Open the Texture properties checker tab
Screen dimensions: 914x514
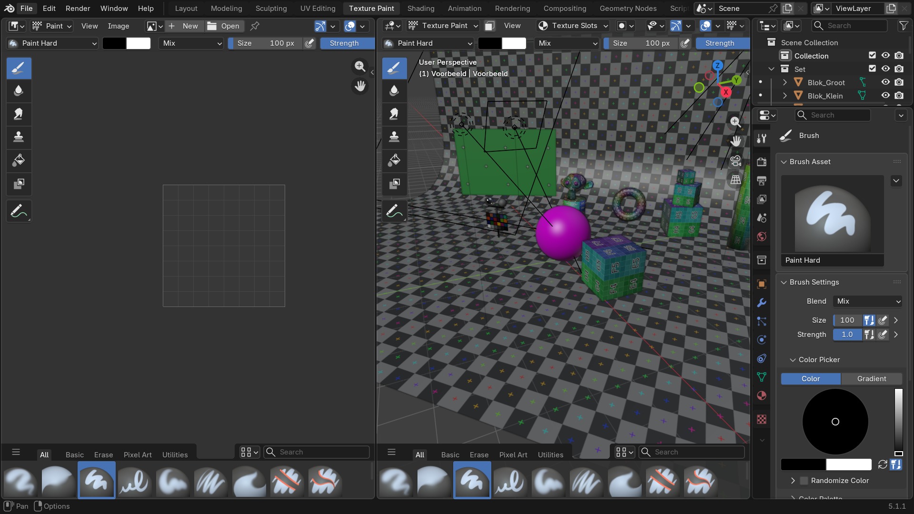[762, 419]
